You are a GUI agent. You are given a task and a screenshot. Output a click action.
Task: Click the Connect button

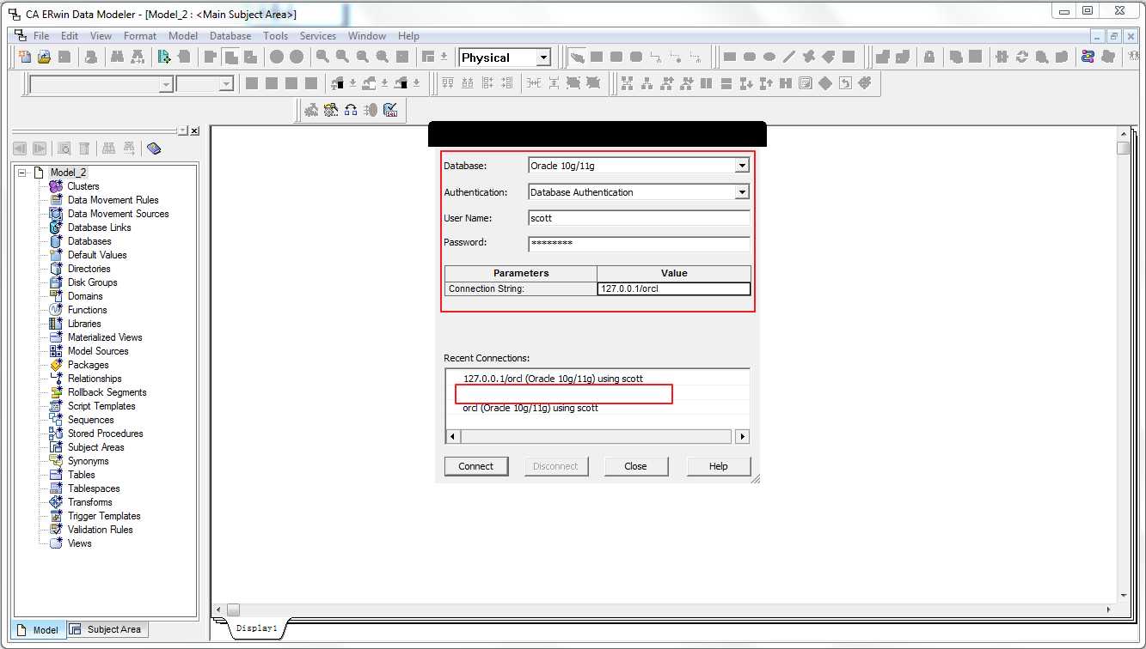point(476,466)
